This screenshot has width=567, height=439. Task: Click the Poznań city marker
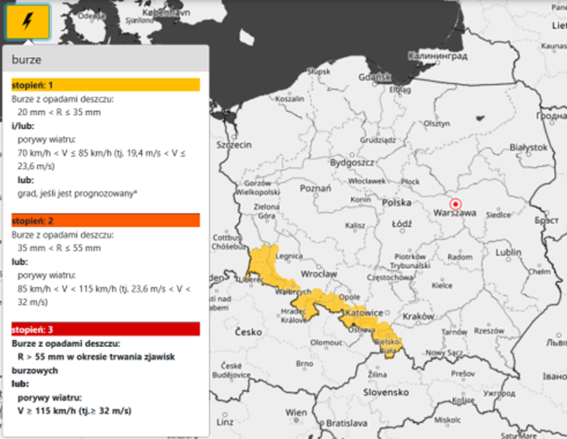316,195
